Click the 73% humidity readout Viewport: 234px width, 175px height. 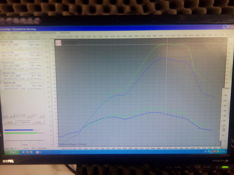tap(33, 148)
